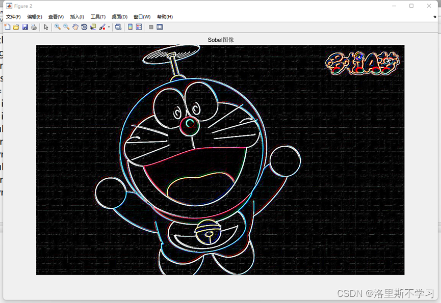Click the Link Plot icon
Viewport: 441px width, 303px height.
pos(118,27)
